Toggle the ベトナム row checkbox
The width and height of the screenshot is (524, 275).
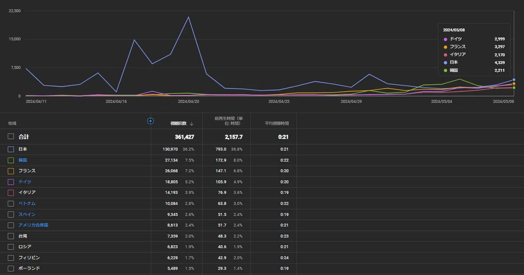click(11, 203)
